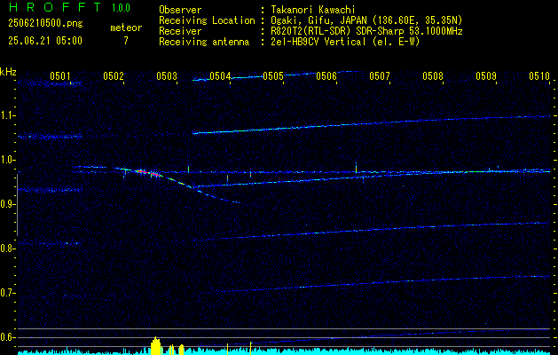Click the HROFFT title text

[55, 7]
